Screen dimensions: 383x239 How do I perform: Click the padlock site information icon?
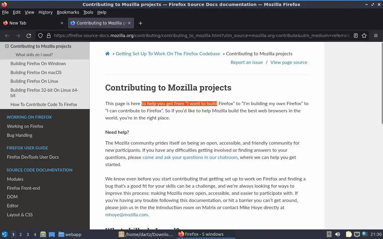[48, 36]
